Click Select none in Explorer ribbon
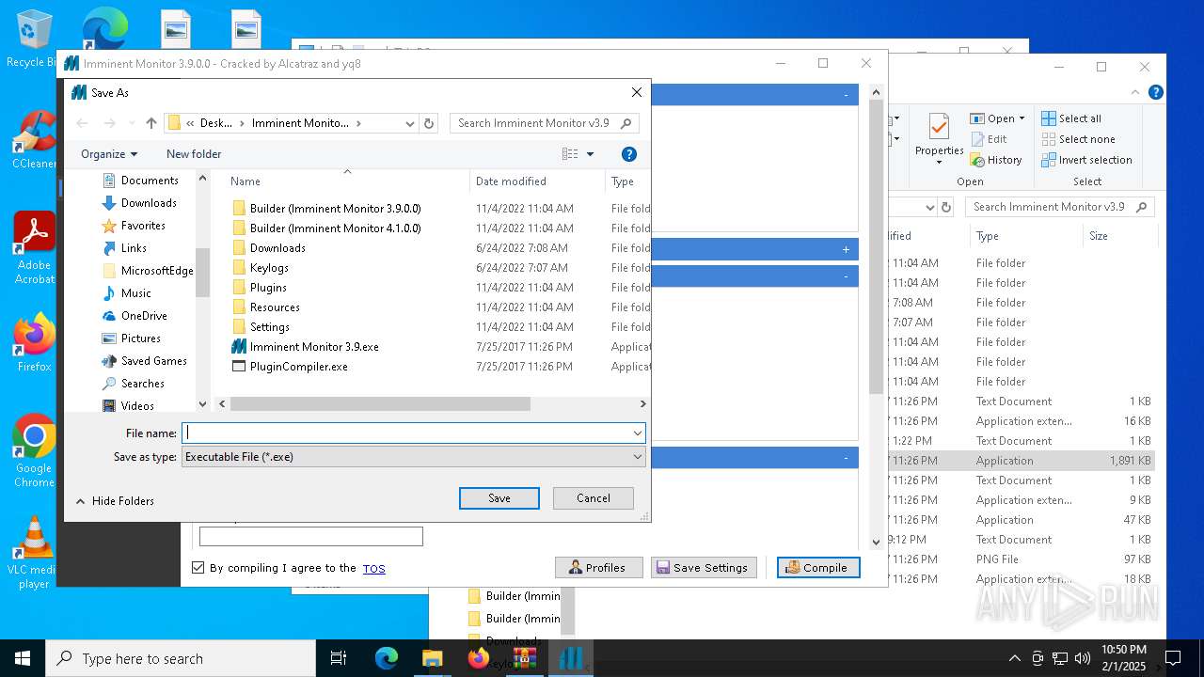The width and height of the screenshot is (1204, 677). 1078,139
